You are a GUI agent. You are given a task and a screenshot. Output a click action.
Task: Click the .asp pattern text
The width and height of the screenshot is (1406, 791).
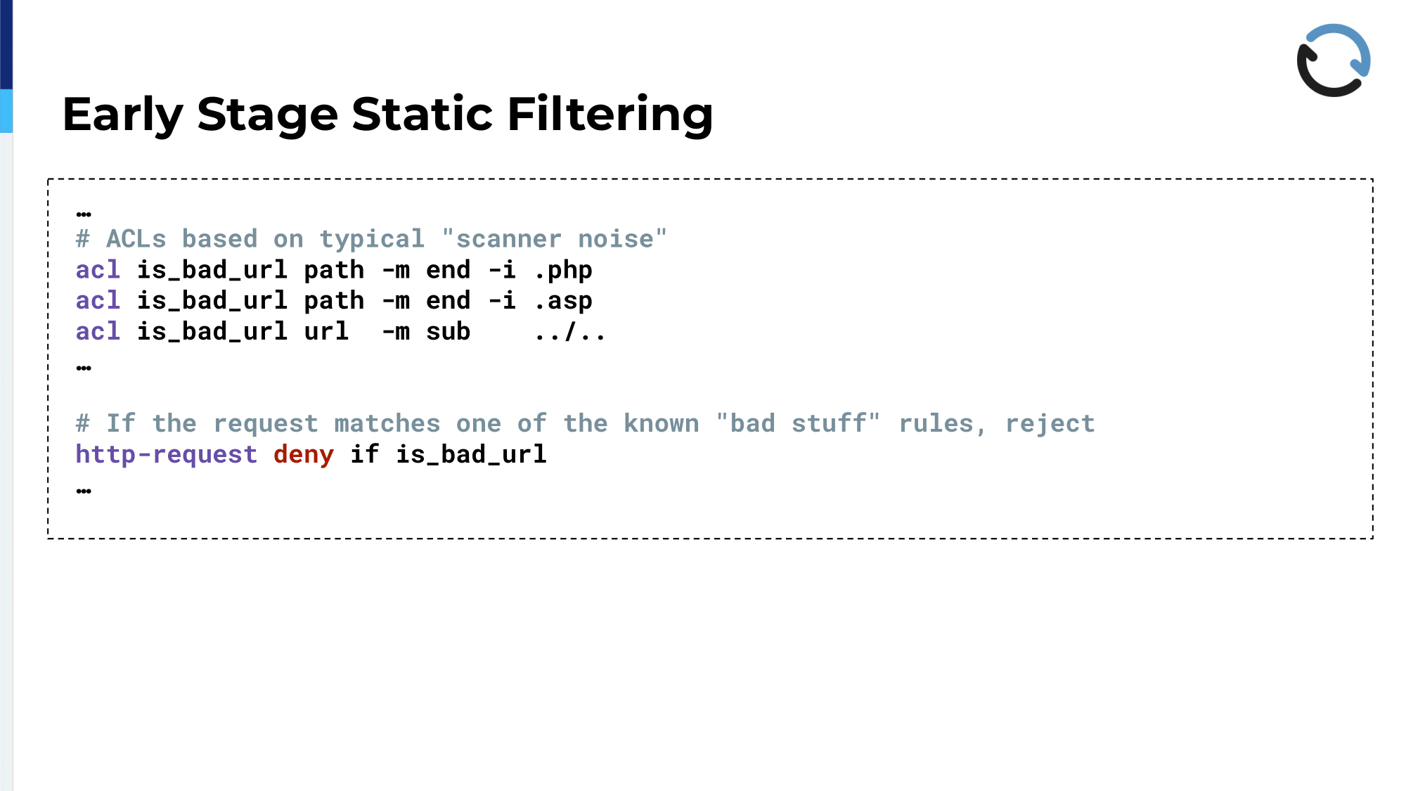point(563,302)
